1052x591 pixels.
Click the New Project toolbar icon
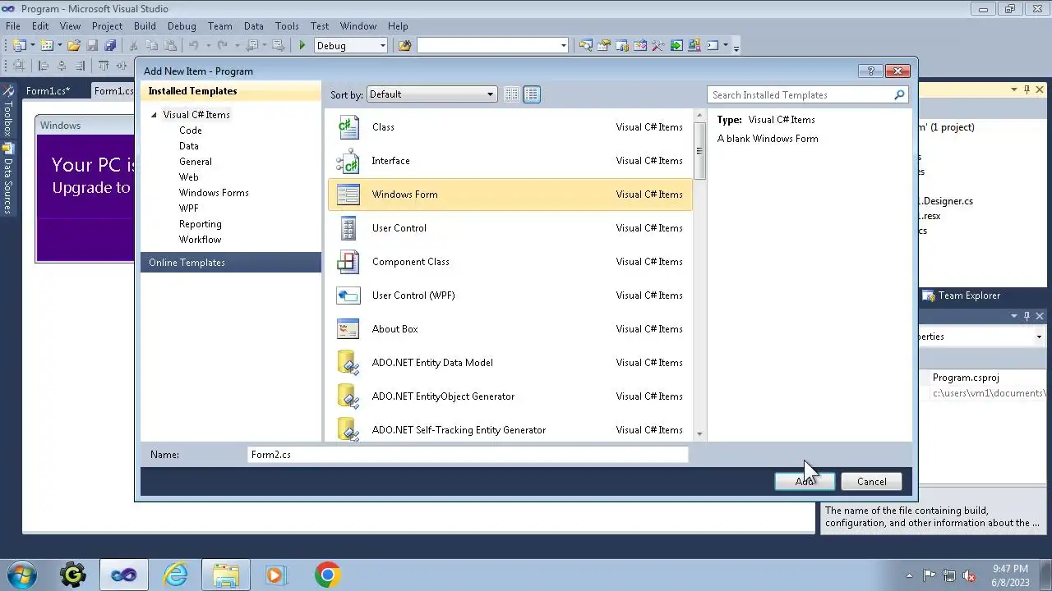pos(19,46)
